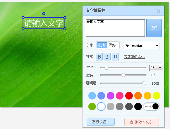Pick the black color swatch
Viewport: 170px width, 129px height.
138,107
